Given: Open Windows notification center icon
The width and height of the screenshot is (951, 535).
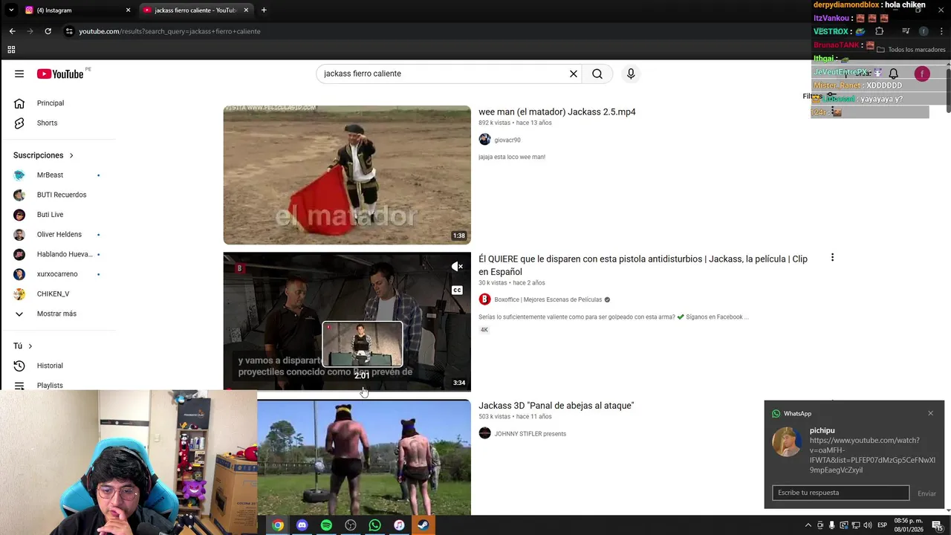Looking at the screenshot, I should (938, 525).
